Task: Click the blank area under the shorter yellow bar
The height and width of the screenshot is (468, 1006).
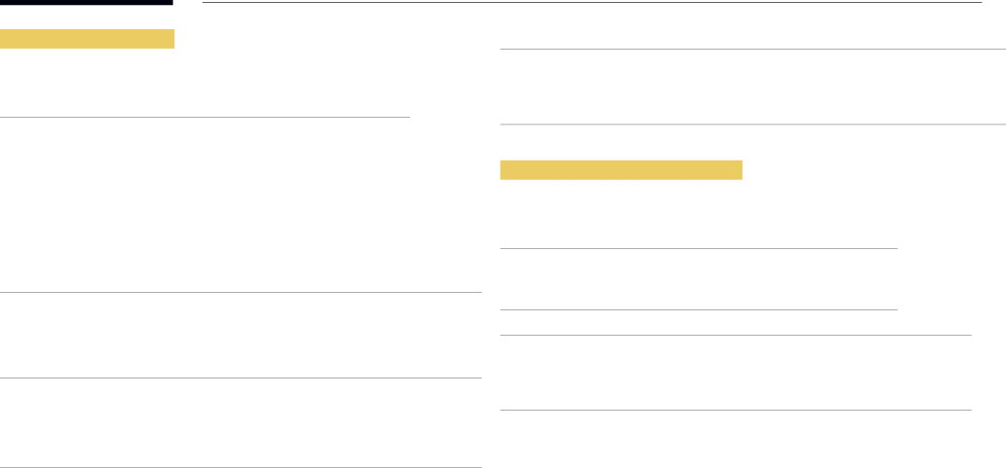Action: coord(205,83)
